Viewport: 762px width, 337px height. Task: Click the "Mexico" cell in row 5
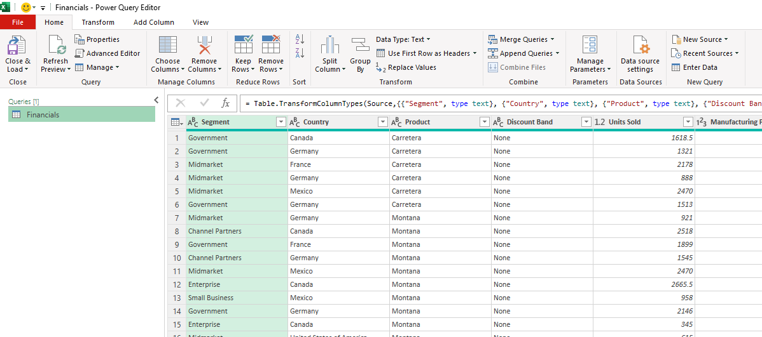click(x=338, y=191)
